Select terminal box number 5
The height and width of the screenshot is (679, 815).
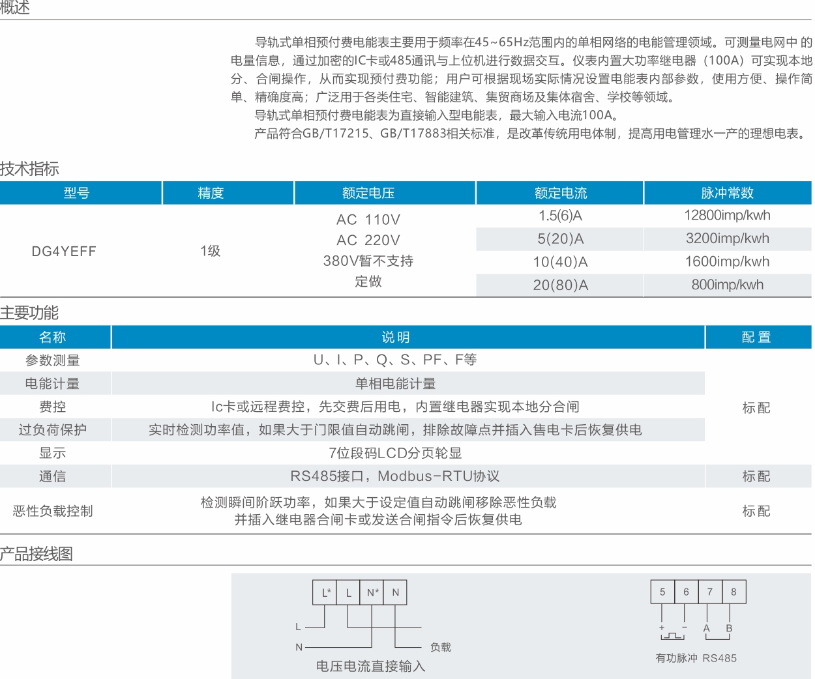[x=662, y=592]
